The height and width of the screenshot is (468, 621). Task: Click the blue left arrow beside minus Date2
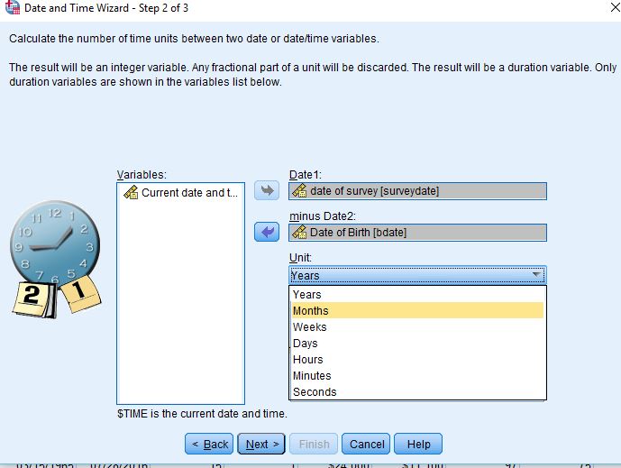[x=267, y=232]
